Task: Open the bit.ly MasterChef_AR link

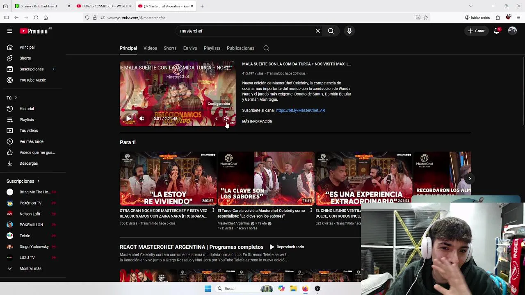Action: coord(300,110)
